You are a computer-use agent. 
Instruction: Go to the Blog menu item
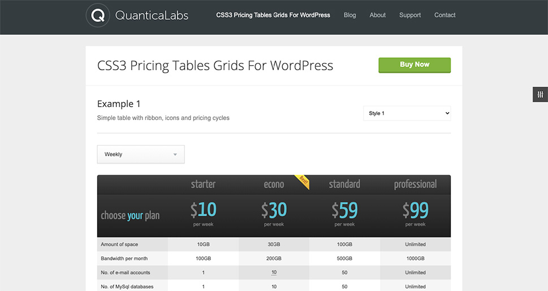350,15
